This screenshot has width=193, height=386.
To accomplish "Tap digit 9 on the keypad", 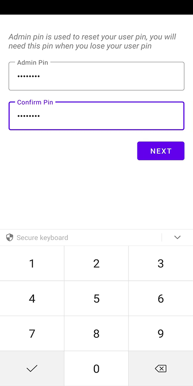I will pos(161,334).
